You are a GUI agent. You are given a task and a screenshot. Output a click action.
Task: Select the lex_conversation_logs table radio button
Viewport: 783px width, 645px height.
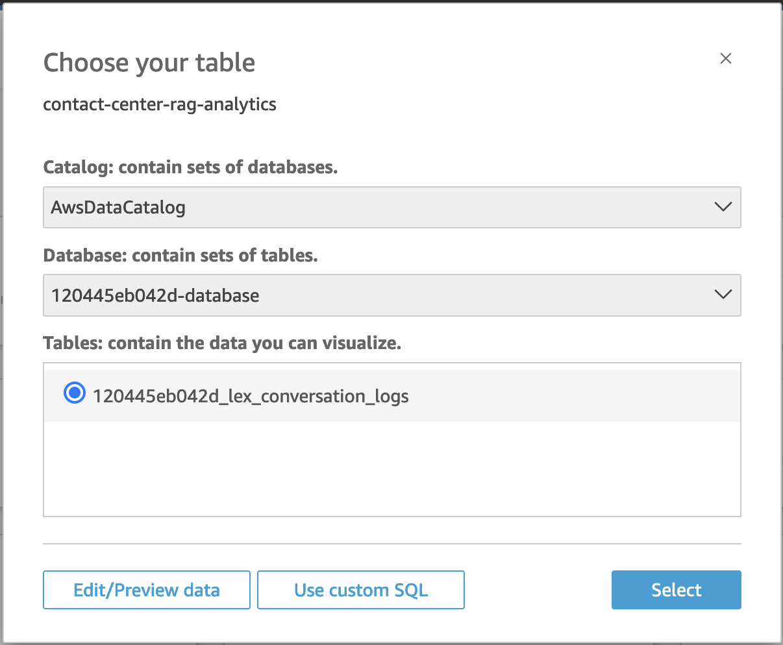click(75, 393)
